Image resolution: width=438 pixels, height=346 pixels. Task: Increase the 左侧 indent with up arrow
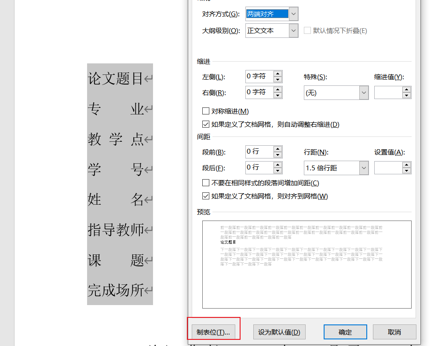(277, 74)
